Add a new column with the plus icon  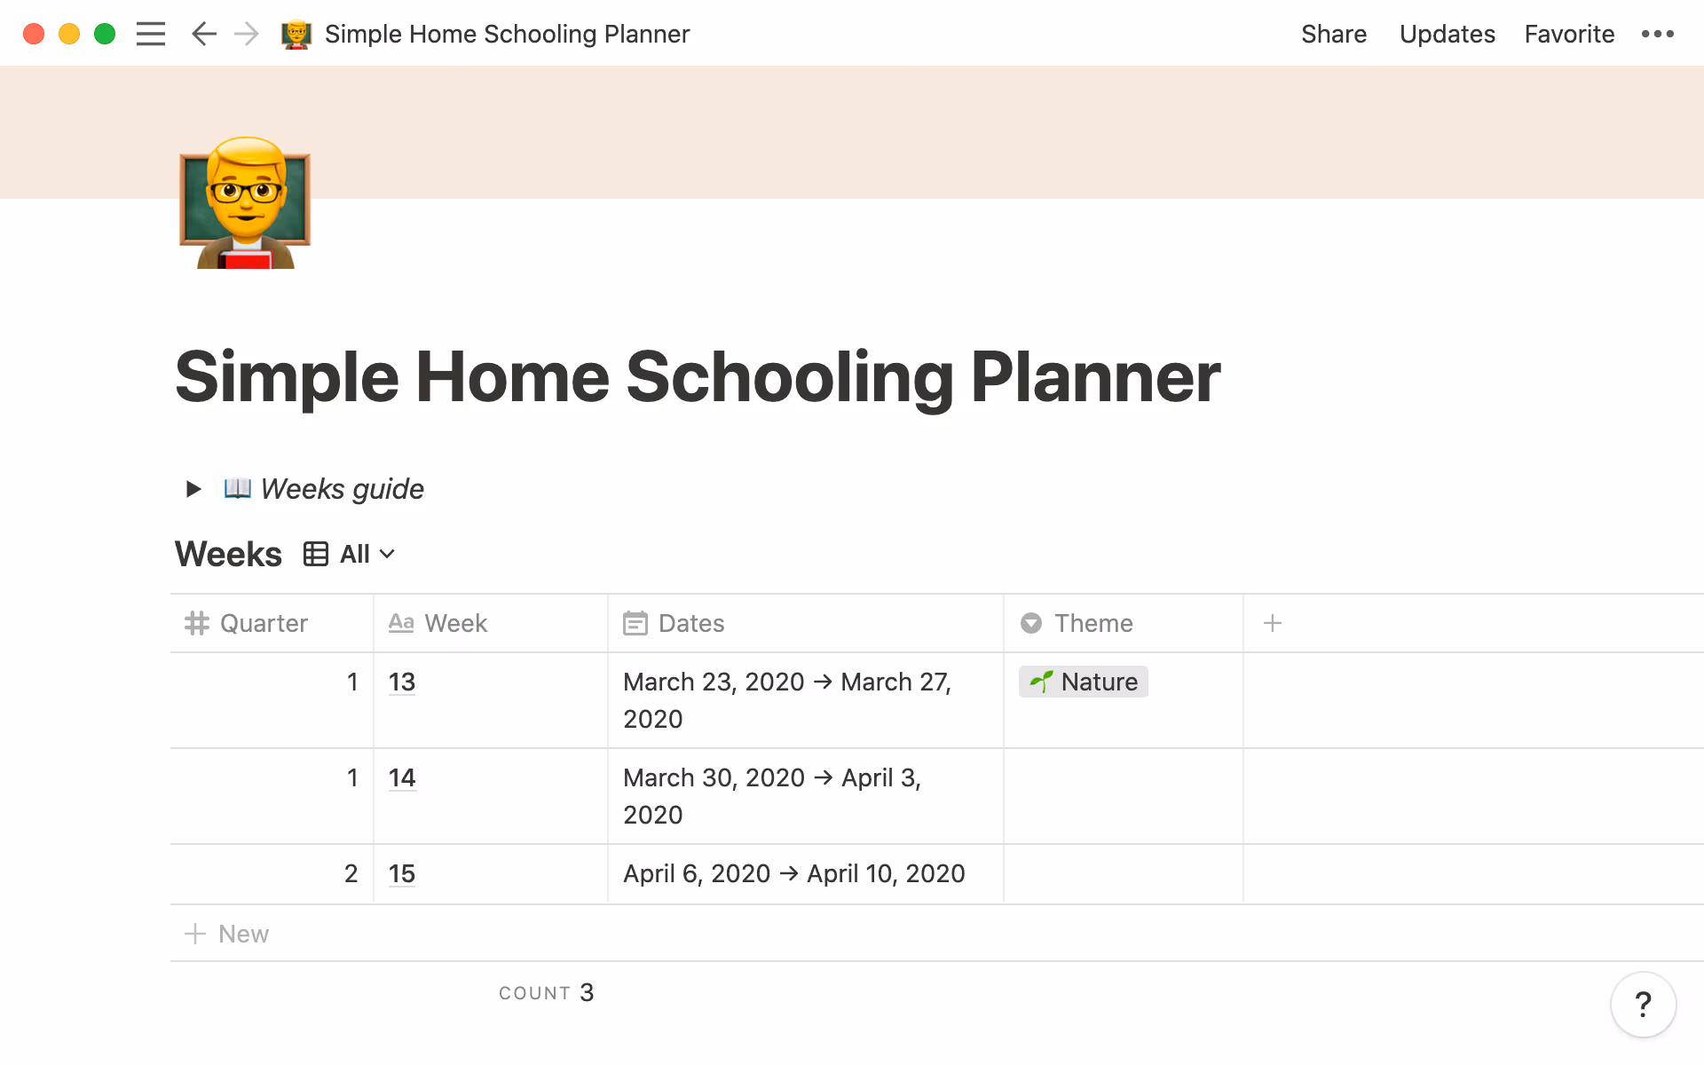pos(1272,623)
